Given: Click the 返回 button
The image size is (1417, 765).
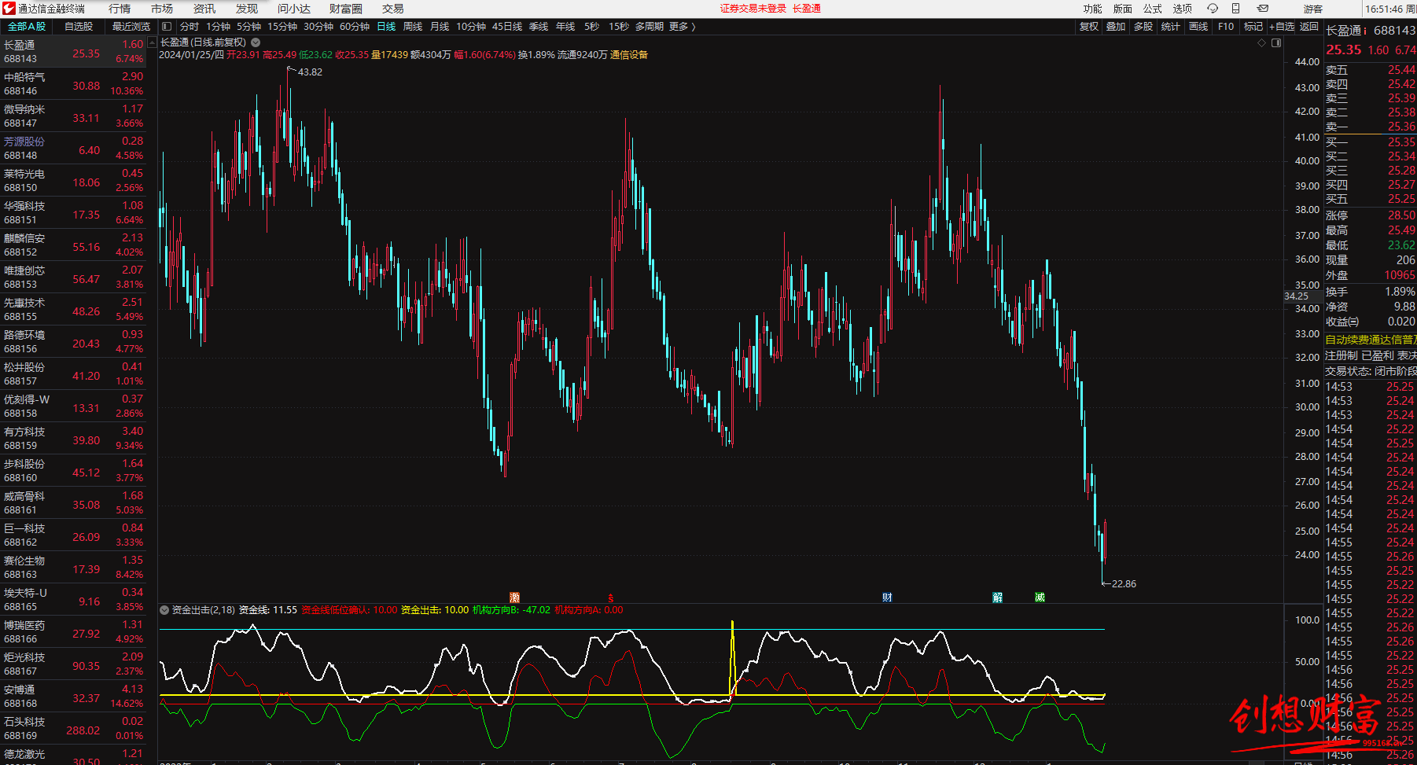Looking at the screenshot, I should point(1309,27).
